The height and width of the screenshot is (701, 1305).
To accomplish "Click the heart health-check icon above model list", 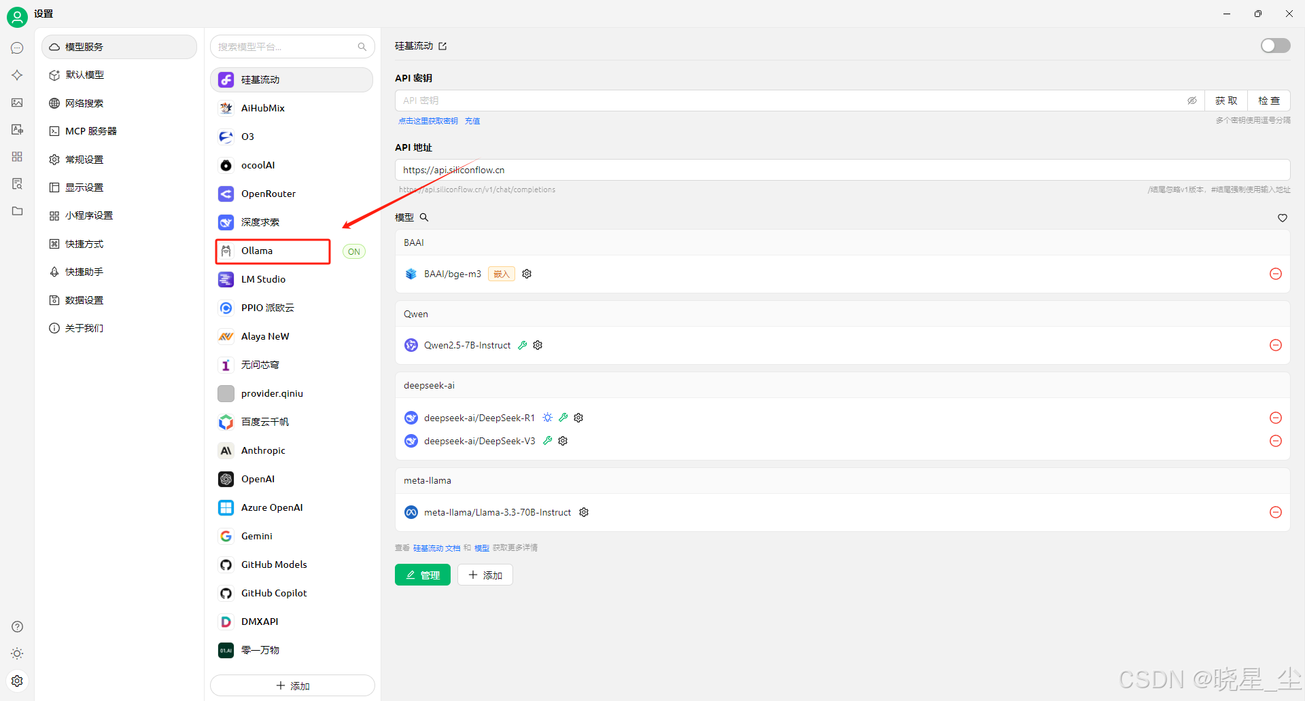I will click(x=1283, y=218).
